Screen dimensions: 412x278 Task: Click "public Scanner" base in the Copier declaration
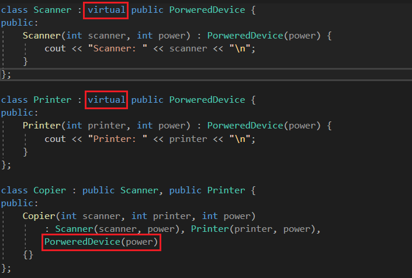(120, 190)
